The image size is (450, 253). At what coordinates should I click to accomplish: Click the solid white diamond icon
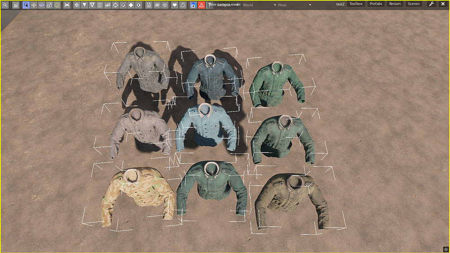[x=131, y=5]
